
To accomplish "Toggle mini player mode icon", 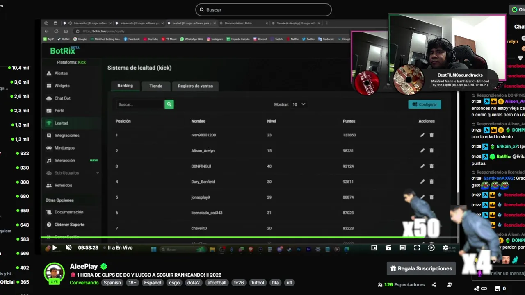I will (374, 248).
